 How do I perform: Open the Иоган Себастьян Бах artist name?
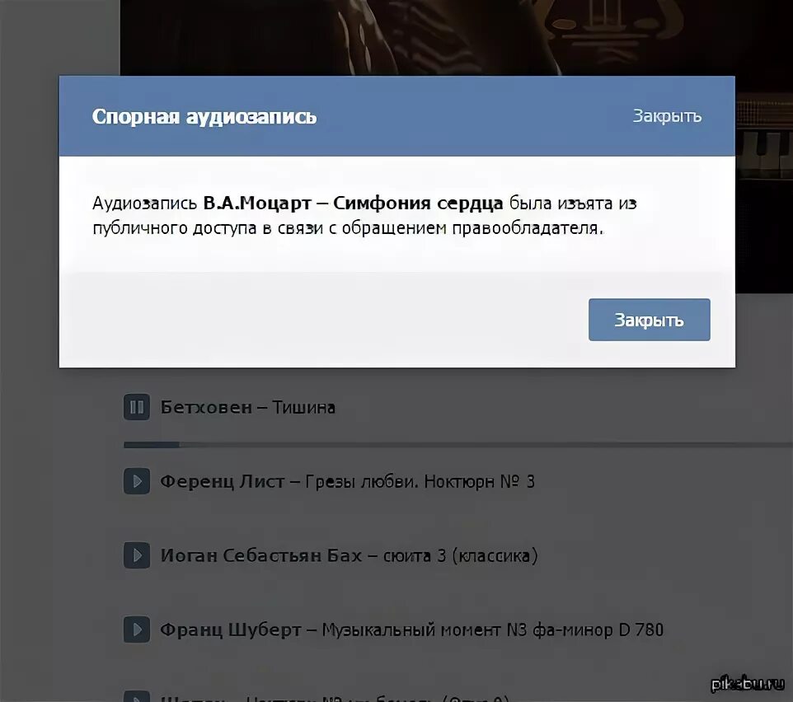point(261,555)
